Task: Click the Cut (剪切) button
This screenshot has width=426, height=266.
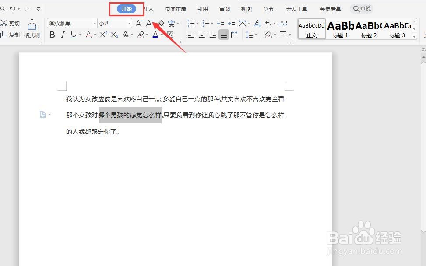Action: (10, 23)
